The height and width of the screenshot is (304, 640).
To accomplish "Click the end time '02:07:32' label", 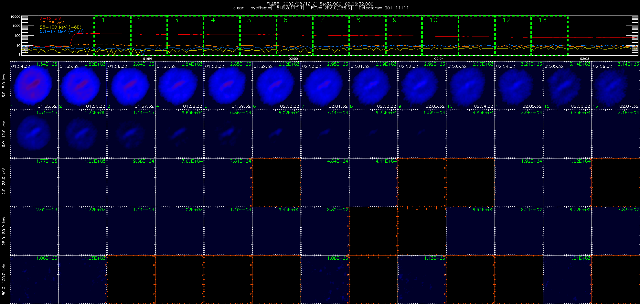I will pos(629,106).
